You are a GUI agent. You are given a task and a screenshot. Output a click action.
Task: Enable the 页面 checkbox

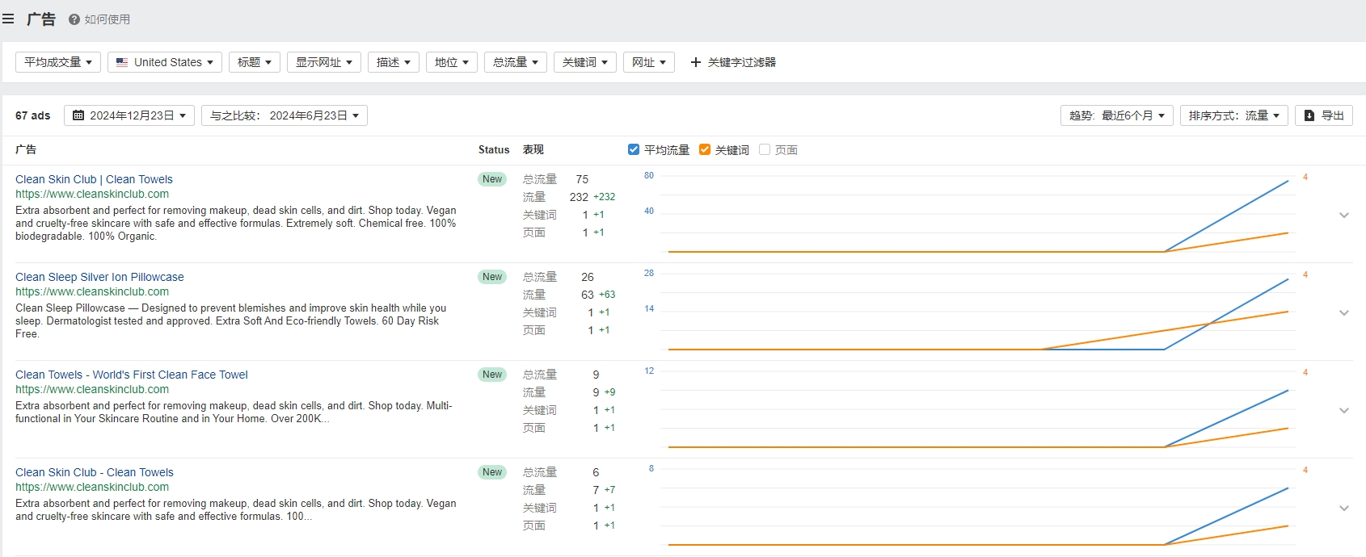point(765,149)
